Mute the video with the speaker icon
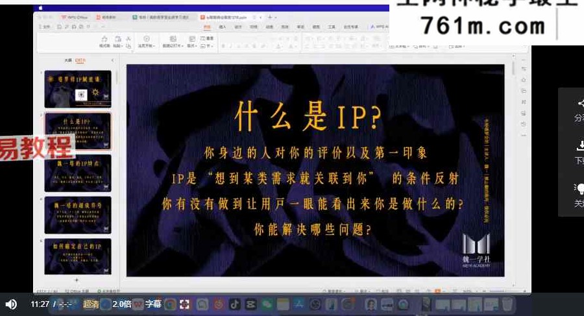This screenshot has height=316, width=584. coord(11,304)
